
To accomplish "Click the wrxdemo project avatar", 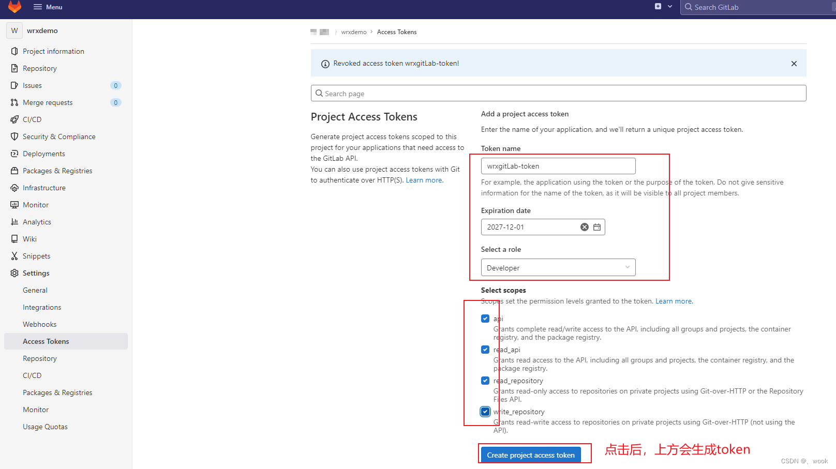I will coord(14,31).
